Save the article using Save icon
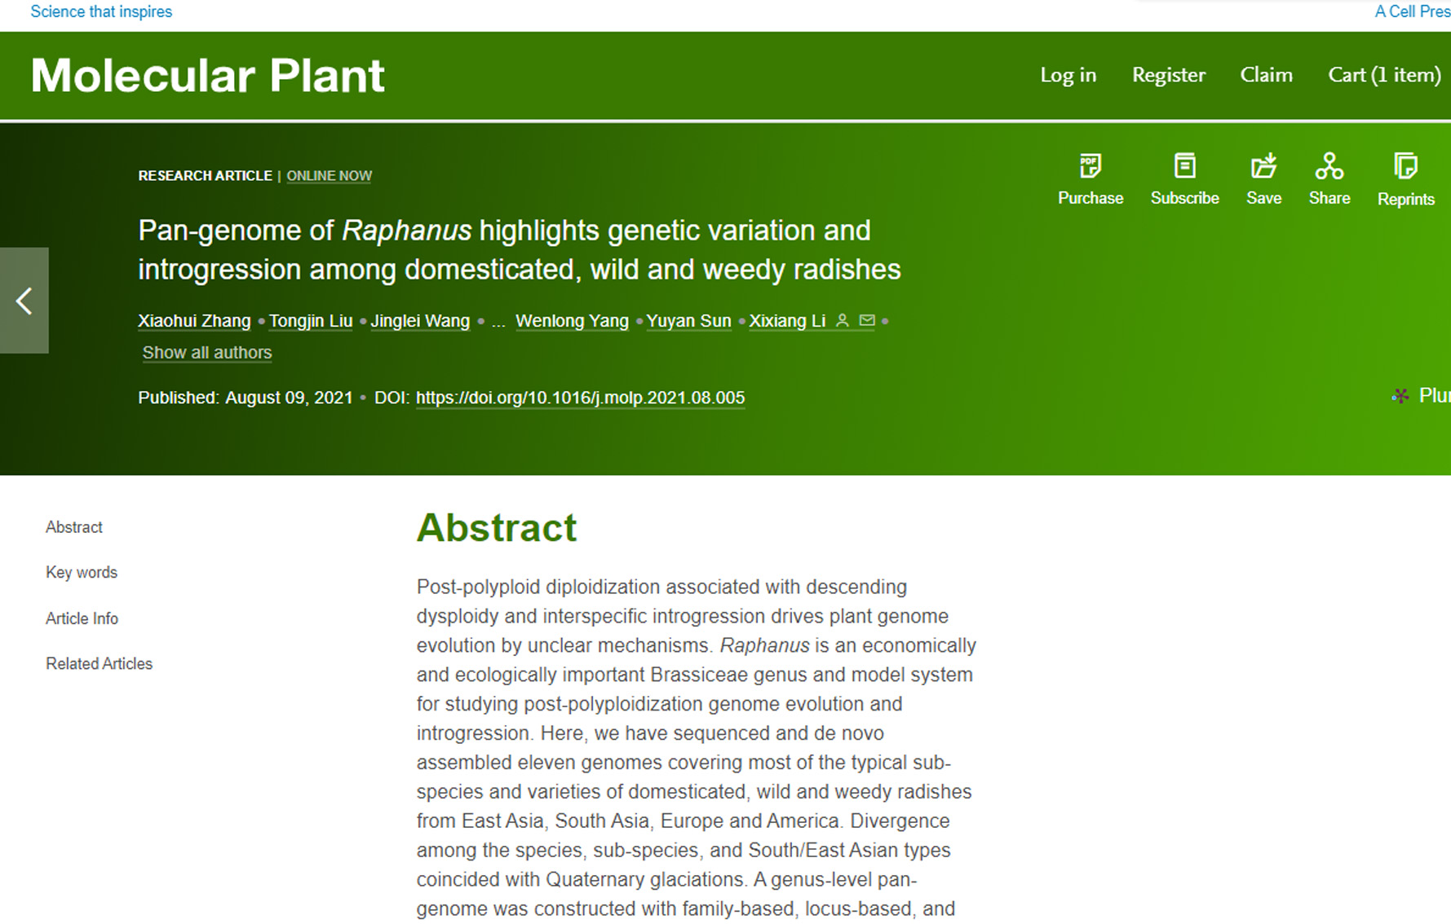This screenshot has width=1451, height=924. (1263, 167)
